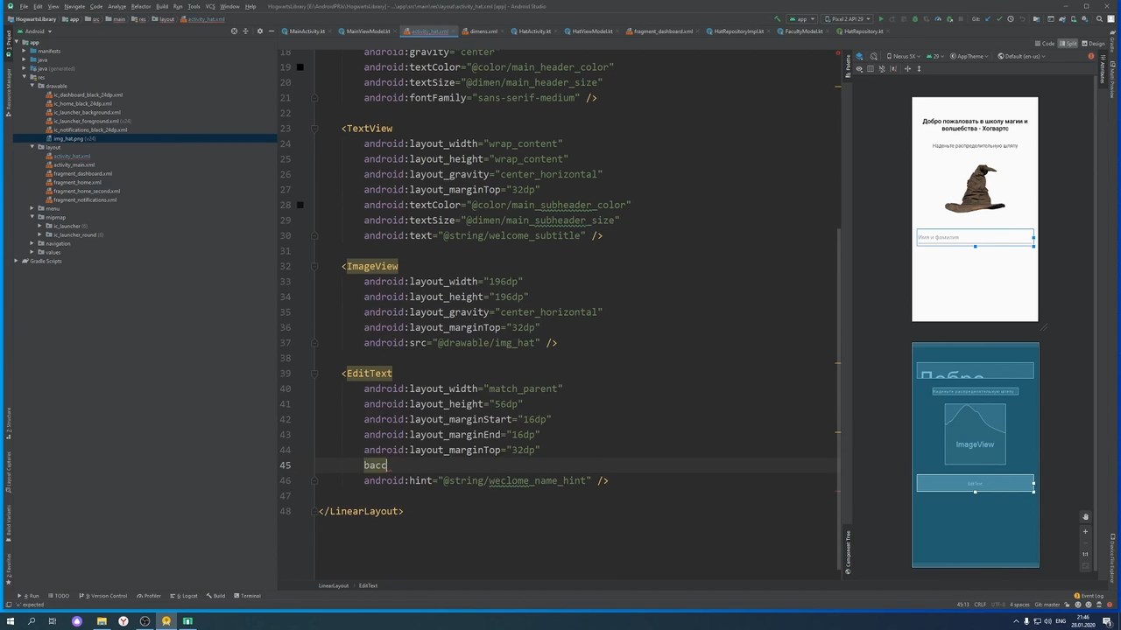This screenshot has height=630, width=1121.
Task: Click the line 28 color swatch in gutter
Action: point(300,206)
